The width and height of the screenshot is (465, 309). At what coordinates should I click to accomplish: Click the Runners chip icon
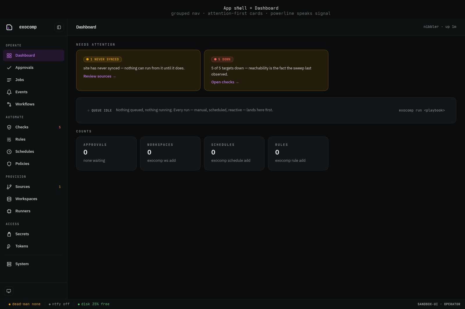[x=9, y=211]
